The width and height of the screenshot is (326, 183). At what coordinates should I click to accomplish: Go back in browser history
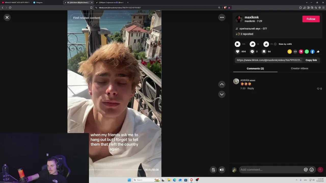click(3, 8)
